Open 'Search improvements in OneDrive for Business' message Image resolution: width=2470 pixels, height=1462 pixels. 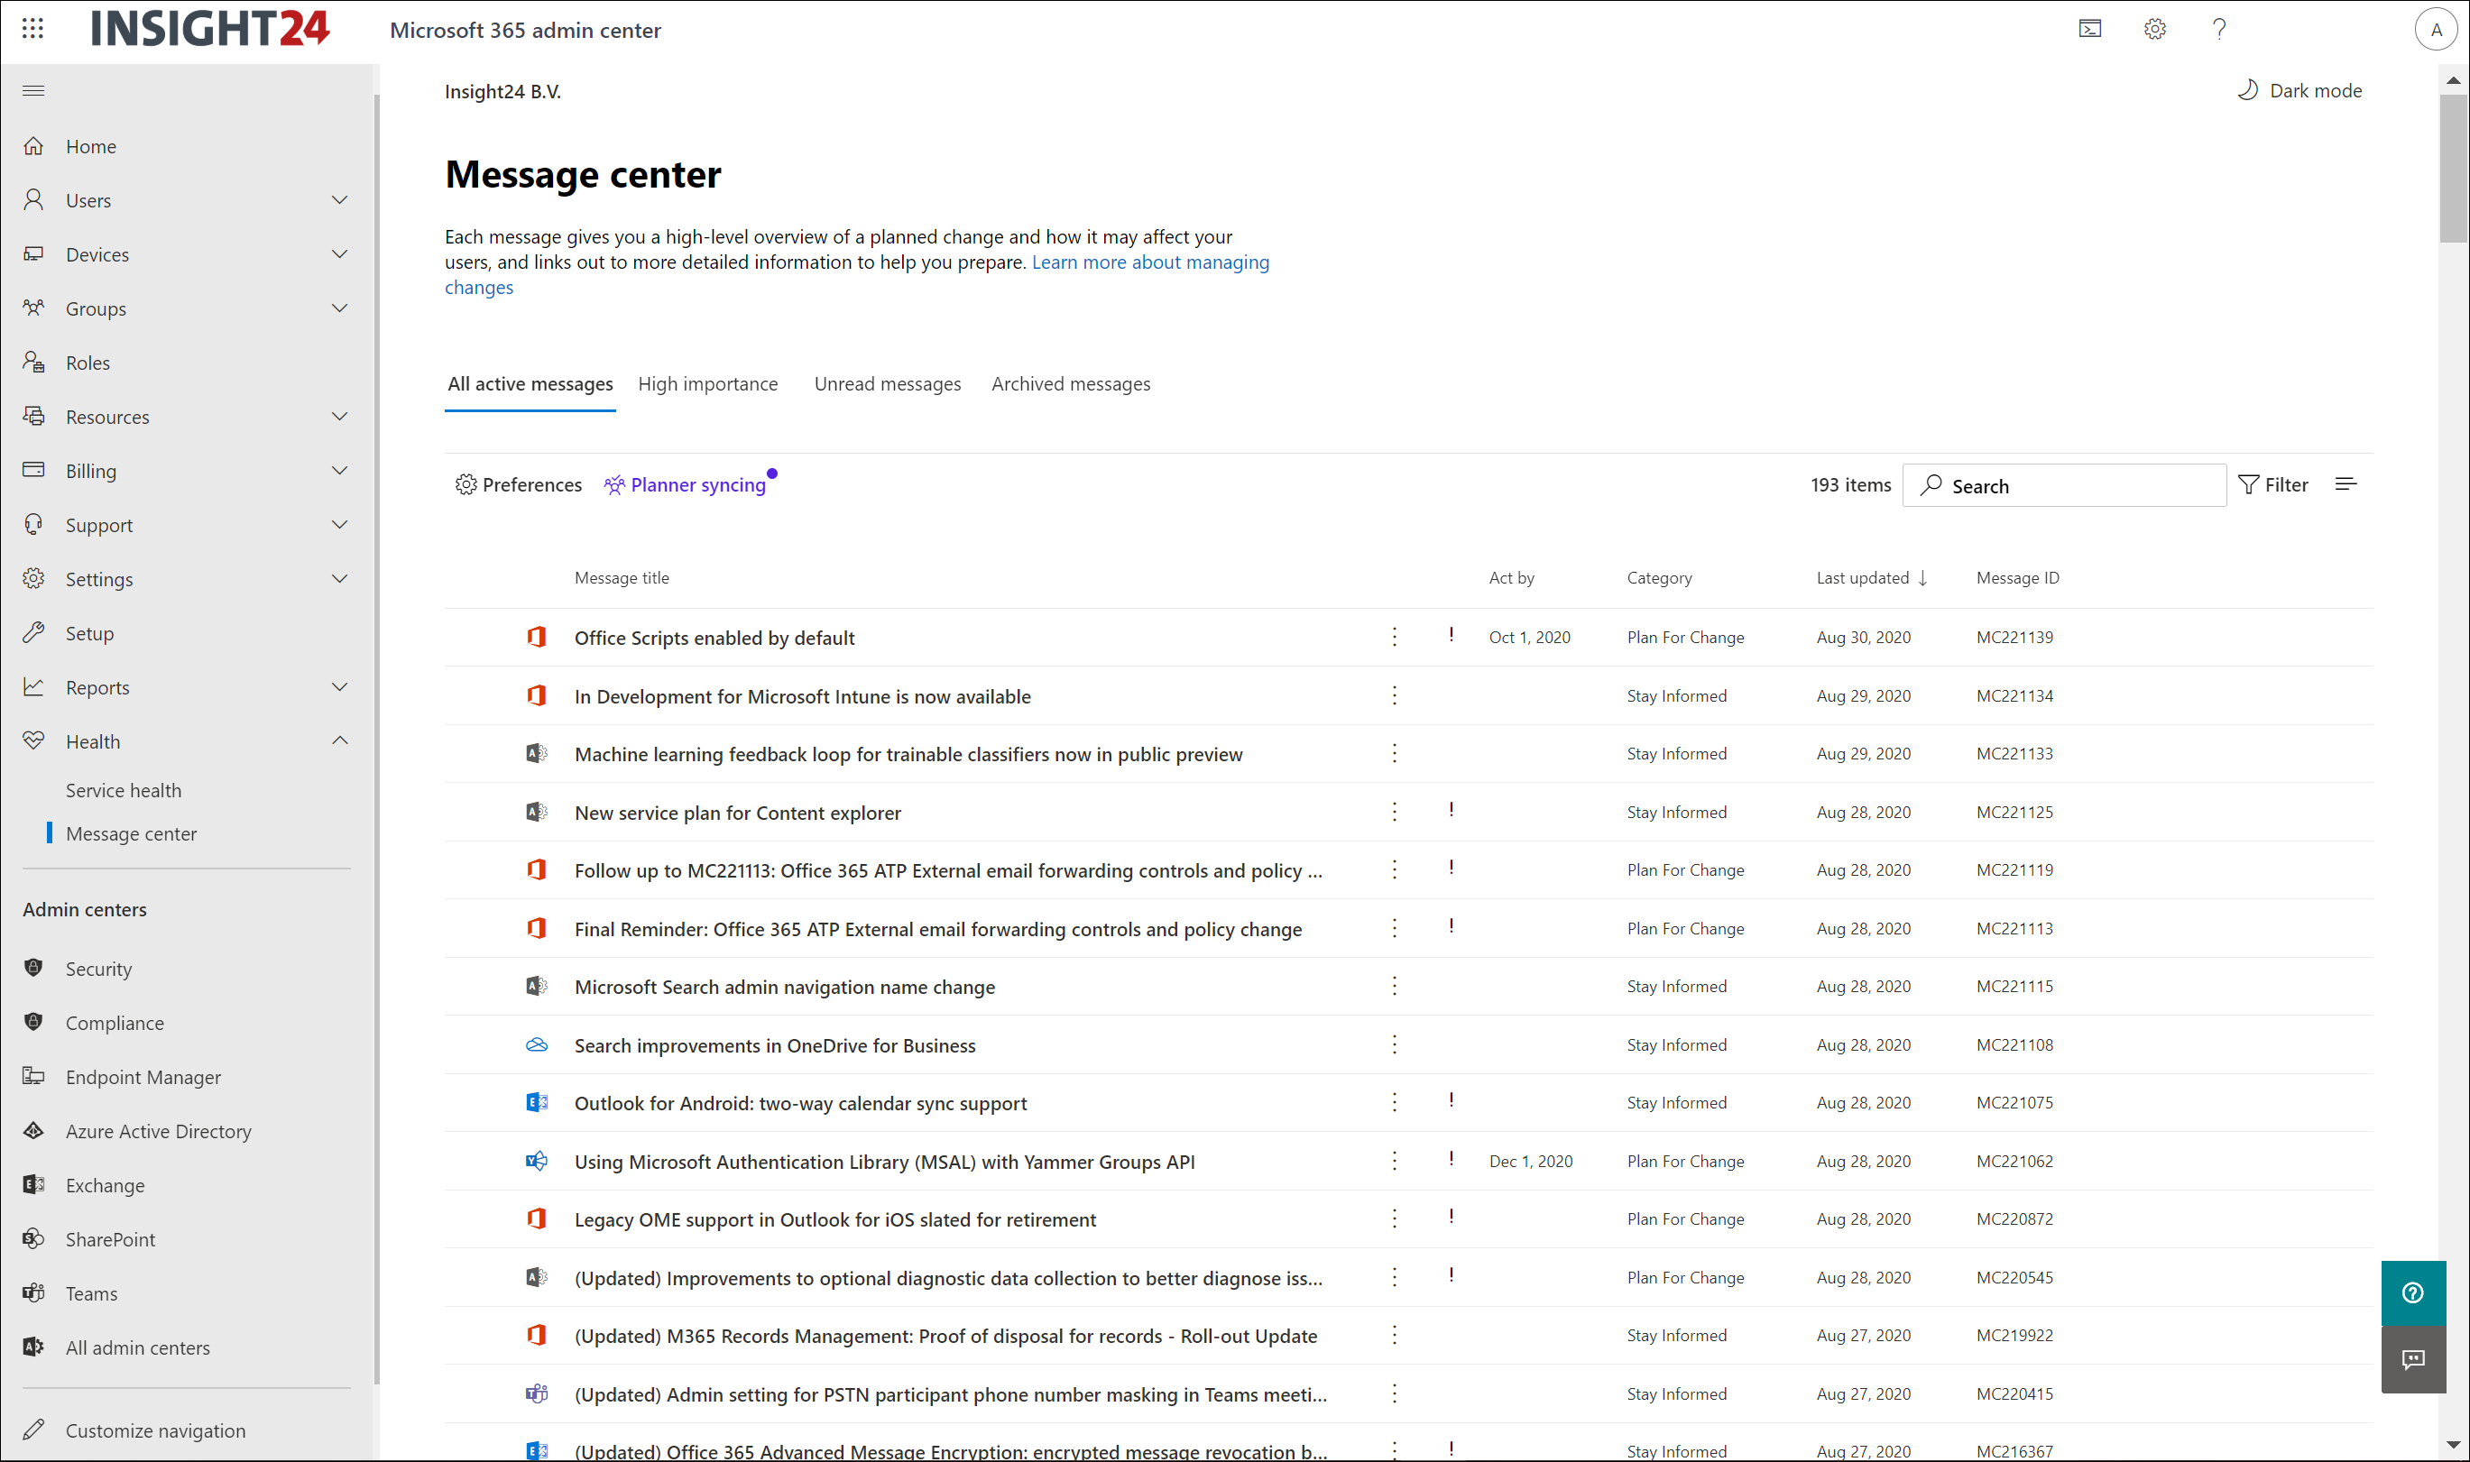click(x=774, y=1045)
